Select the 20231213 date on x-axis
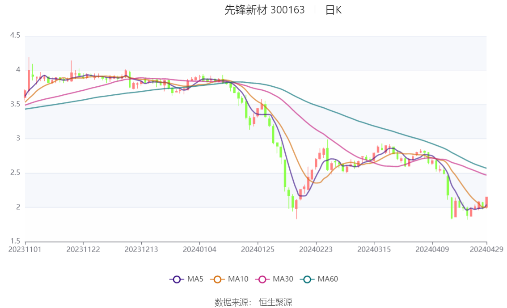The width and height of the screenshot is (507, 308). [x=141, y=249]
